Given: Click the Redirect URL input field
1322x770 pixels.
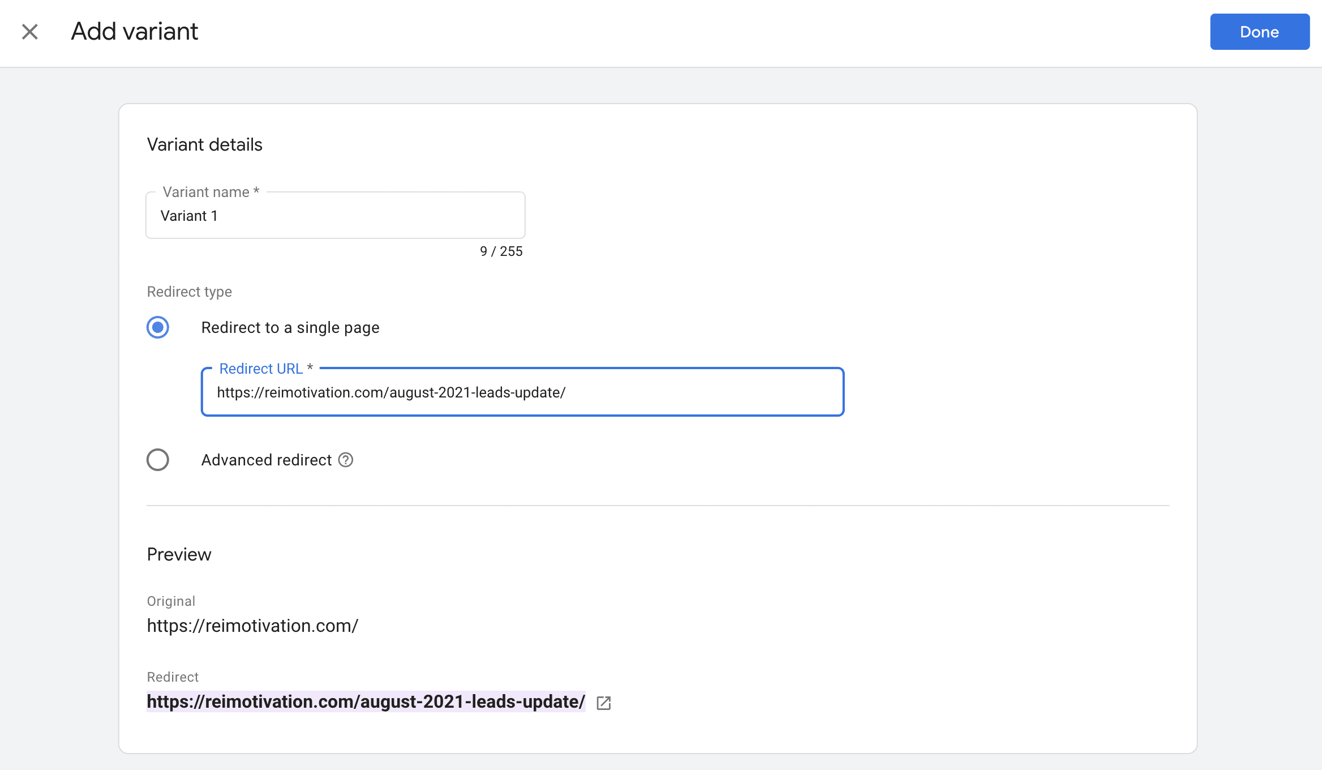Looking at the screenshot, I should (x=522, y=392).
